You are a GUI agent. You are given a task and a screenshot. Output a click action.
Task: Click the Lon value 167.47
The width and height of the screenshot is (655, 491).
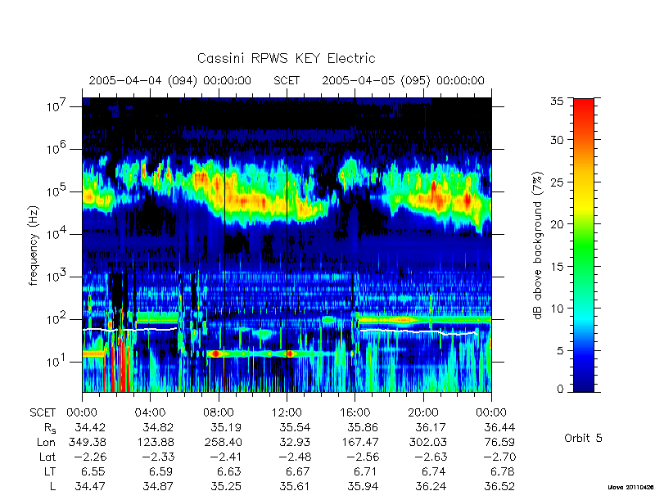pos(360,442)
